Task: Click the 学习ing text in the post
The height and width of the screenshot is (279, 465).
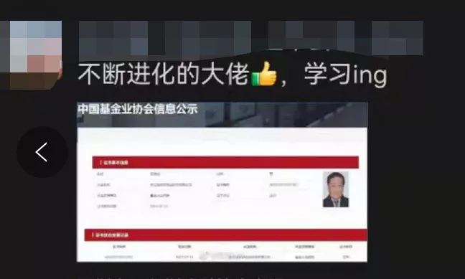Action: (345, 75)
